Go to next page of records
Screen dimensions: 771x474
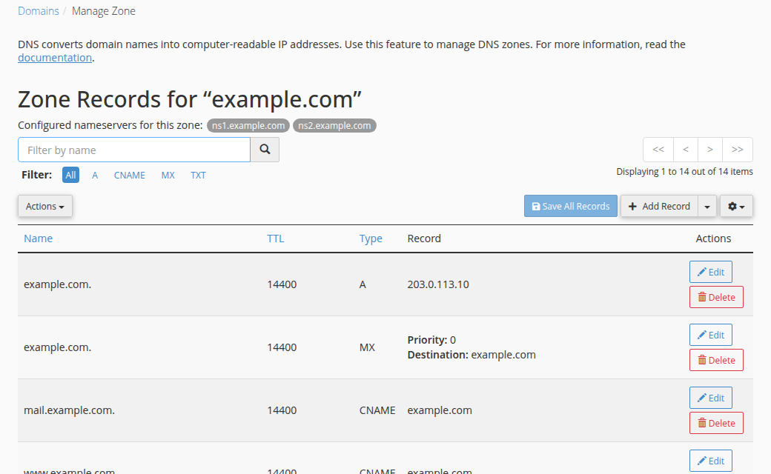point(710,150)
